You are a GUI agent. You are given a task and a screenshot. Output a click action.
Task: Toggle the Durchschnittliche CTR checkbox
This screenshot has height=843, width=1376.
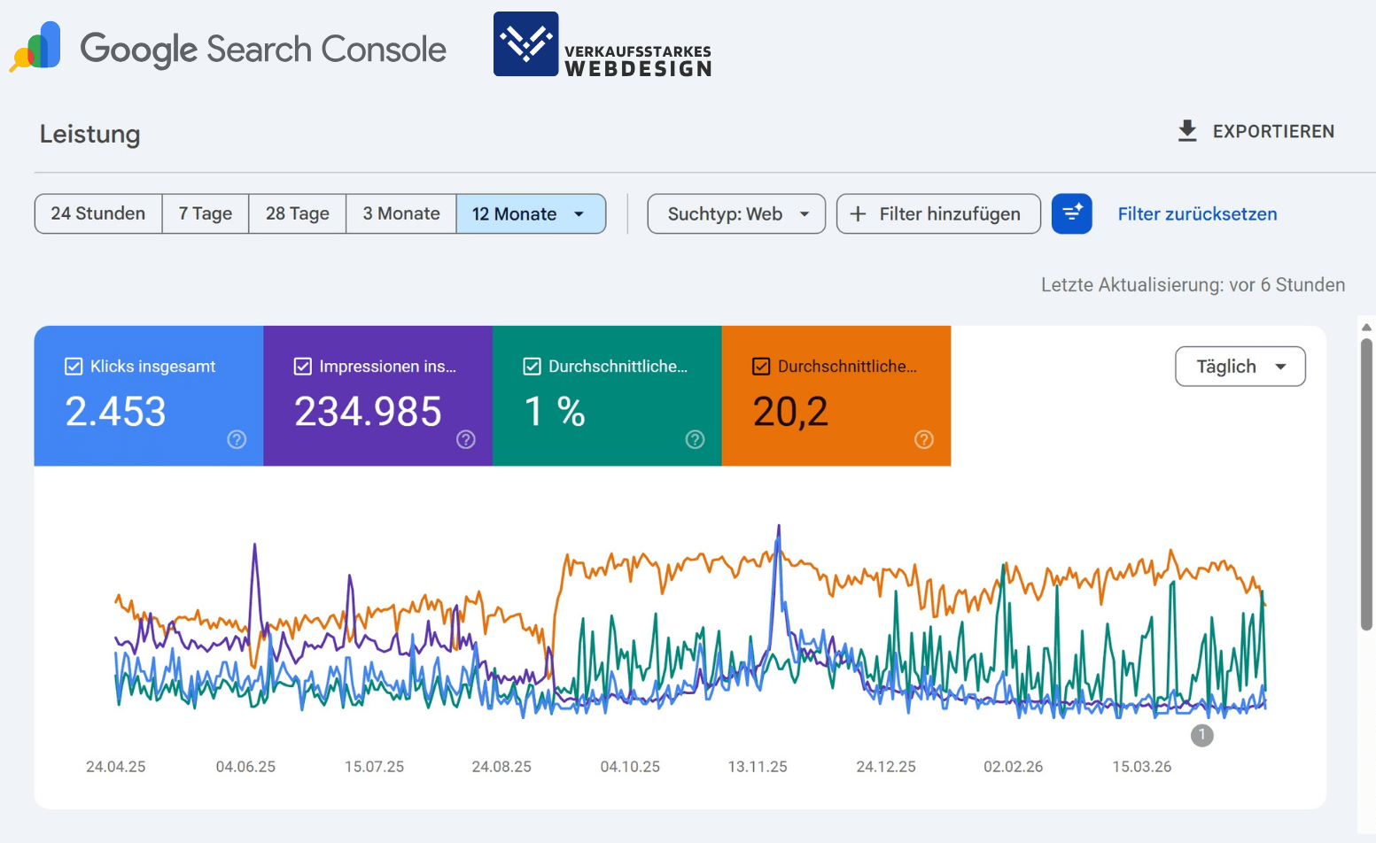[x=531, y=366]
